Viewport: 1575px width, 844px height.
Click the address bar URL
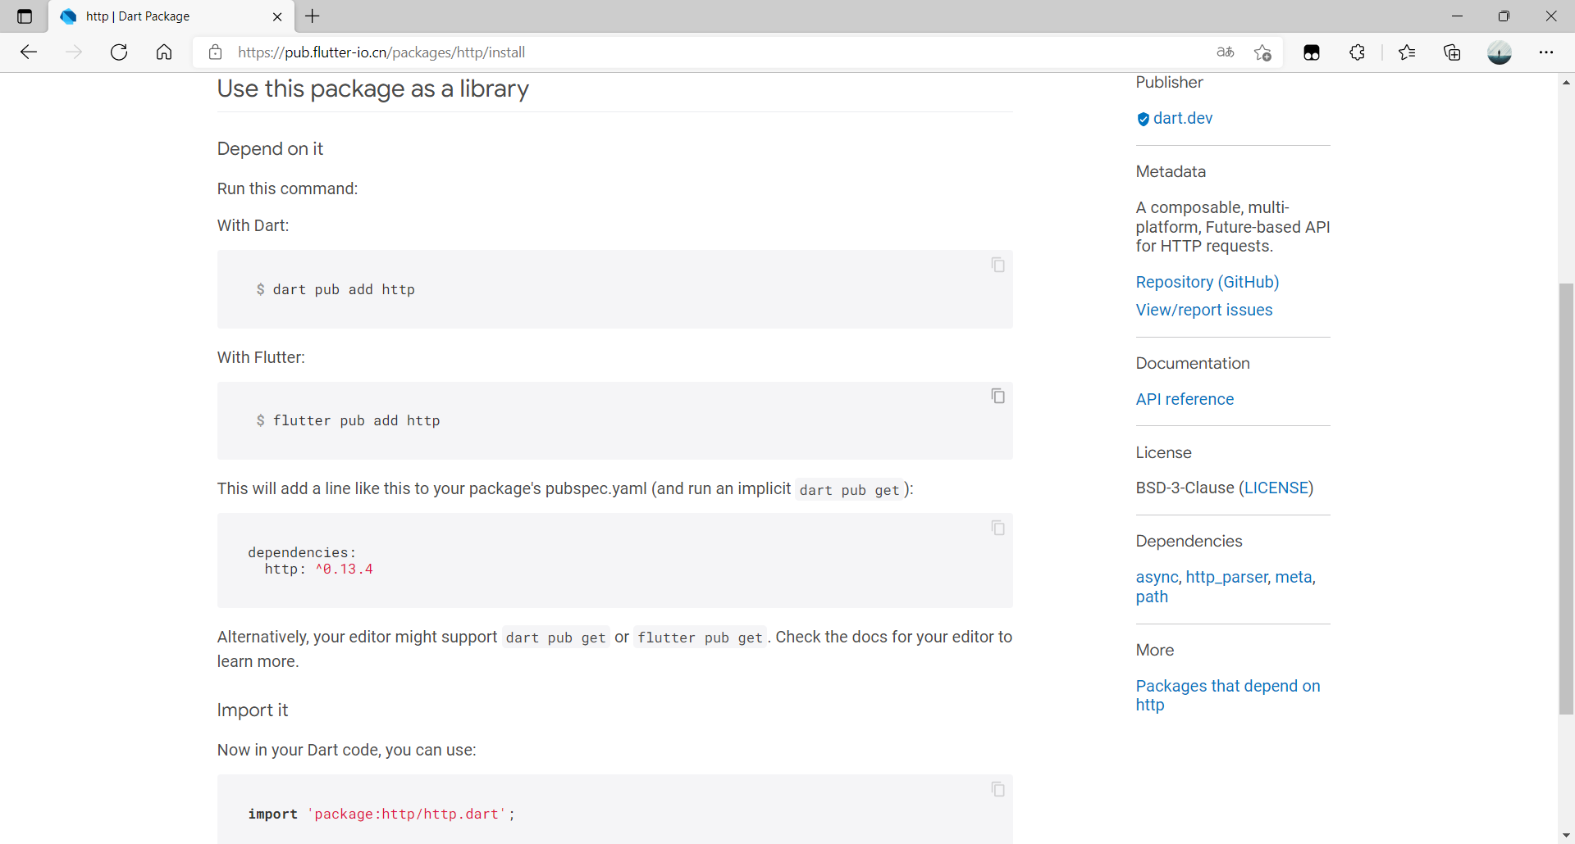pyautogui.click(x=381, y=52)
